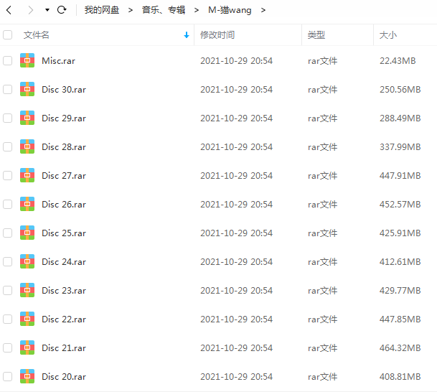This screenshot has height=392, width=437.
Task: Toggle the select-all checkbox in header
Action: click(x=8, y=34)
